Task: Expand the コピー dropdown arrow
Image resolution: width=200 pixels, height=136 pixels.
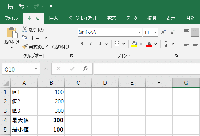Action: click(x=46, y=38)
